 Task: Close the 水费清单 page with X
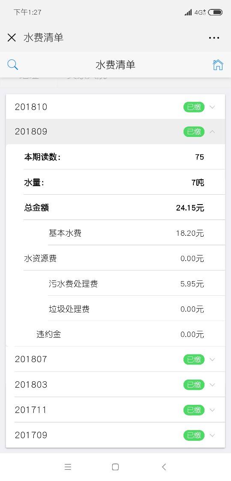[x=12, y=38]
